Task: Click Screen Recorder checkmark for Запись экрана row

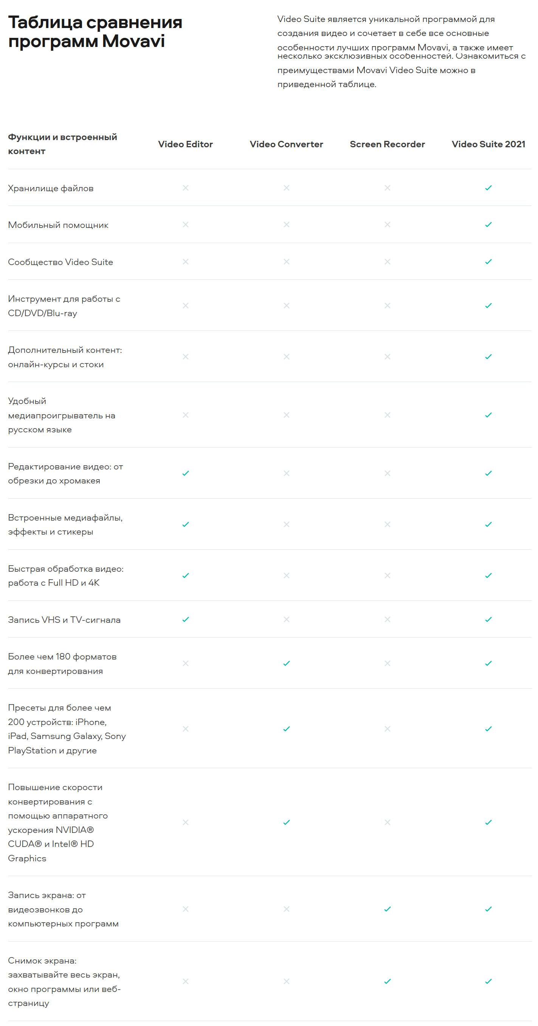Action: point(387,909)
